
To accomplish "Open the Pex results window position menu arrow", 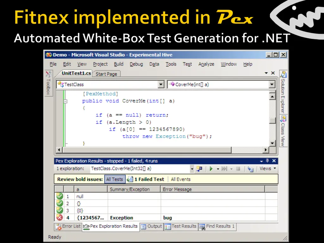I will 261,161.
